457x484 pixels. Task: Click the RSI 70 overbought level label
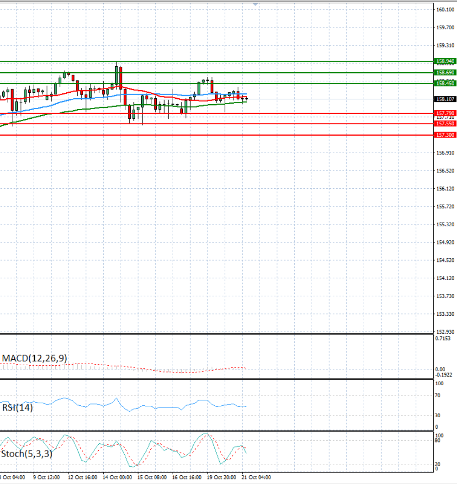pyautogui.click(x=437, y=395)
